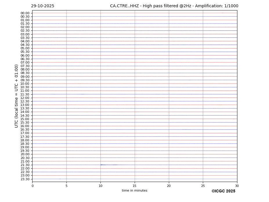Select the 21:30 time label

(25, 165)
